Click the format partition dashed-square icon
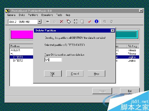Screen dimensions: 149x111 pos(76,21)
